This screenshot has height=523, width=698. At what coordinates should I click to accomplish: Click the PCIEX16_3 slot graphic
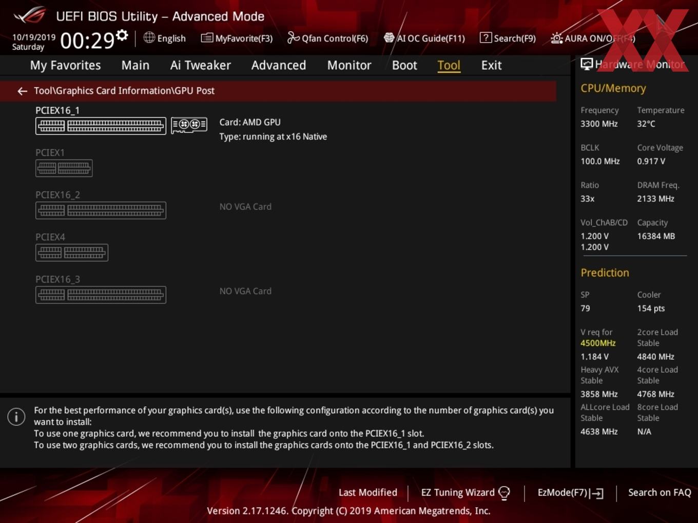click(101, 295)
